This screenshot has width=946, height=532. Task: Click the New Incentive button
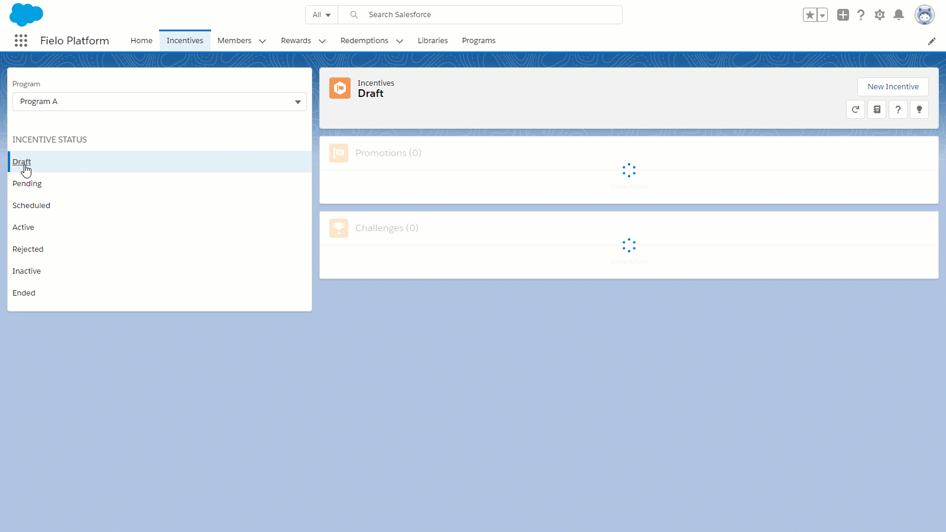point(893,87)
